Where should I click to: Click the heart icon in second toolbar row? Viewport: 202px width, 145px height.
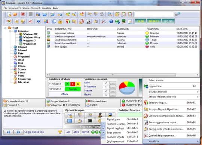click(x=9, y=21)
